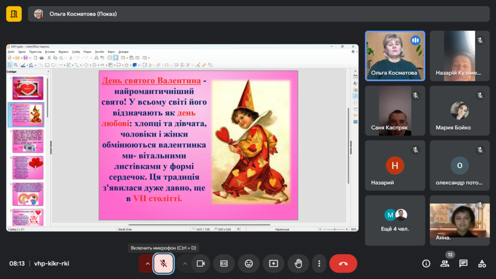Select slide 4 thumbnail with heart balloons
This screenshot has width=496, height=279.
click(x=28, y=168)
